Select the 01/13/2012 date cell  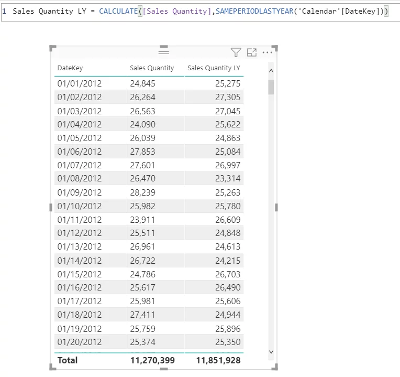point(80,246)
